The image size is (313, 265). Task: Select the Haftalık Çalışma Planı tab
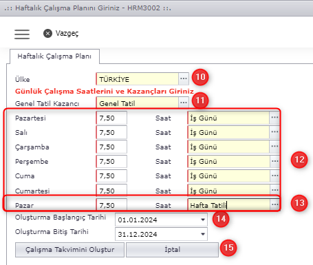tap(54, 56)
